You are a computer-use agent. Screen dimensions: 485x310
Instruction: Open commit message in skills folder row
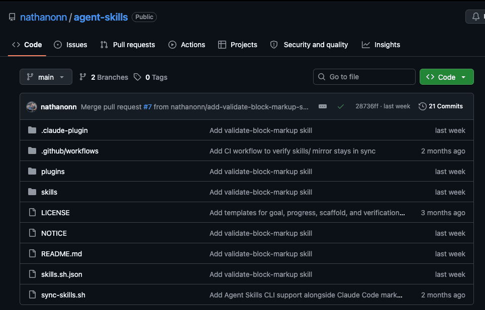pyautogui.click(x=260, y=192)
